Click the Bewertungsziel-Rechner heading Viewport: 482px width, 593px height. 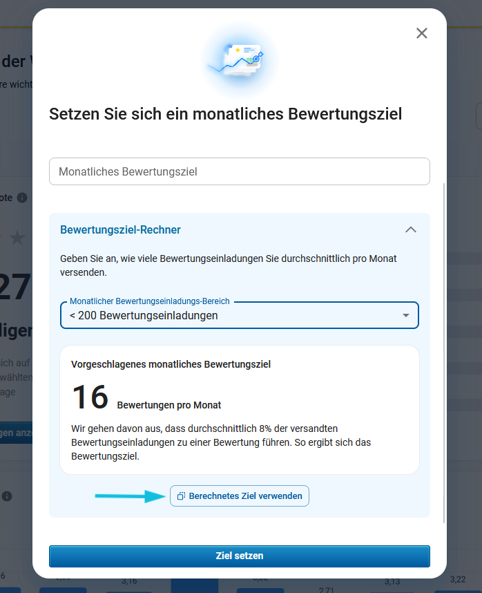click(x=120, y=229)
